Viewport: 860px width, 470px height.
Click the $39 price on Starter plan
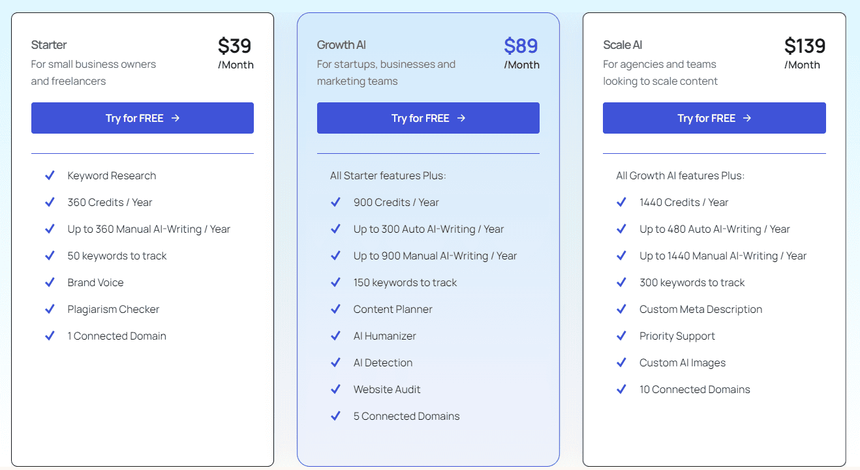[235, 46]
